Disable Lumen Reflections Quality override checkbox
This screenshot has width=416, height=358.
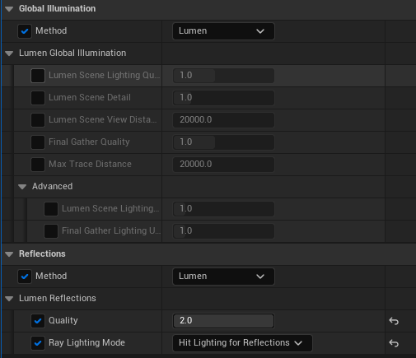pyautogui.click(x=38, y=321)
